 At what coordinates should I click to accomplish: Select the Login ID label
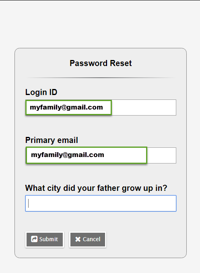41,92
